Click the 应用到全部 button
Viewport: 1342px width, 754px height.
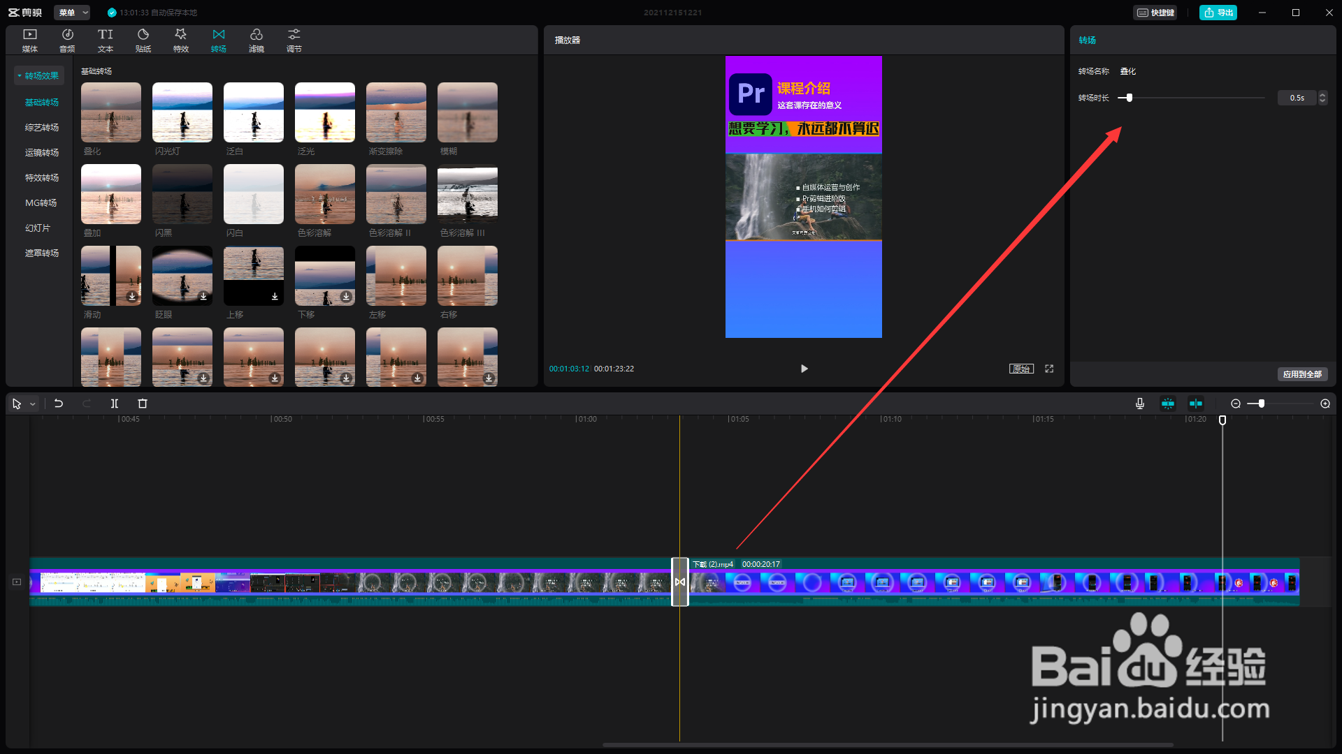point(1302,374)
